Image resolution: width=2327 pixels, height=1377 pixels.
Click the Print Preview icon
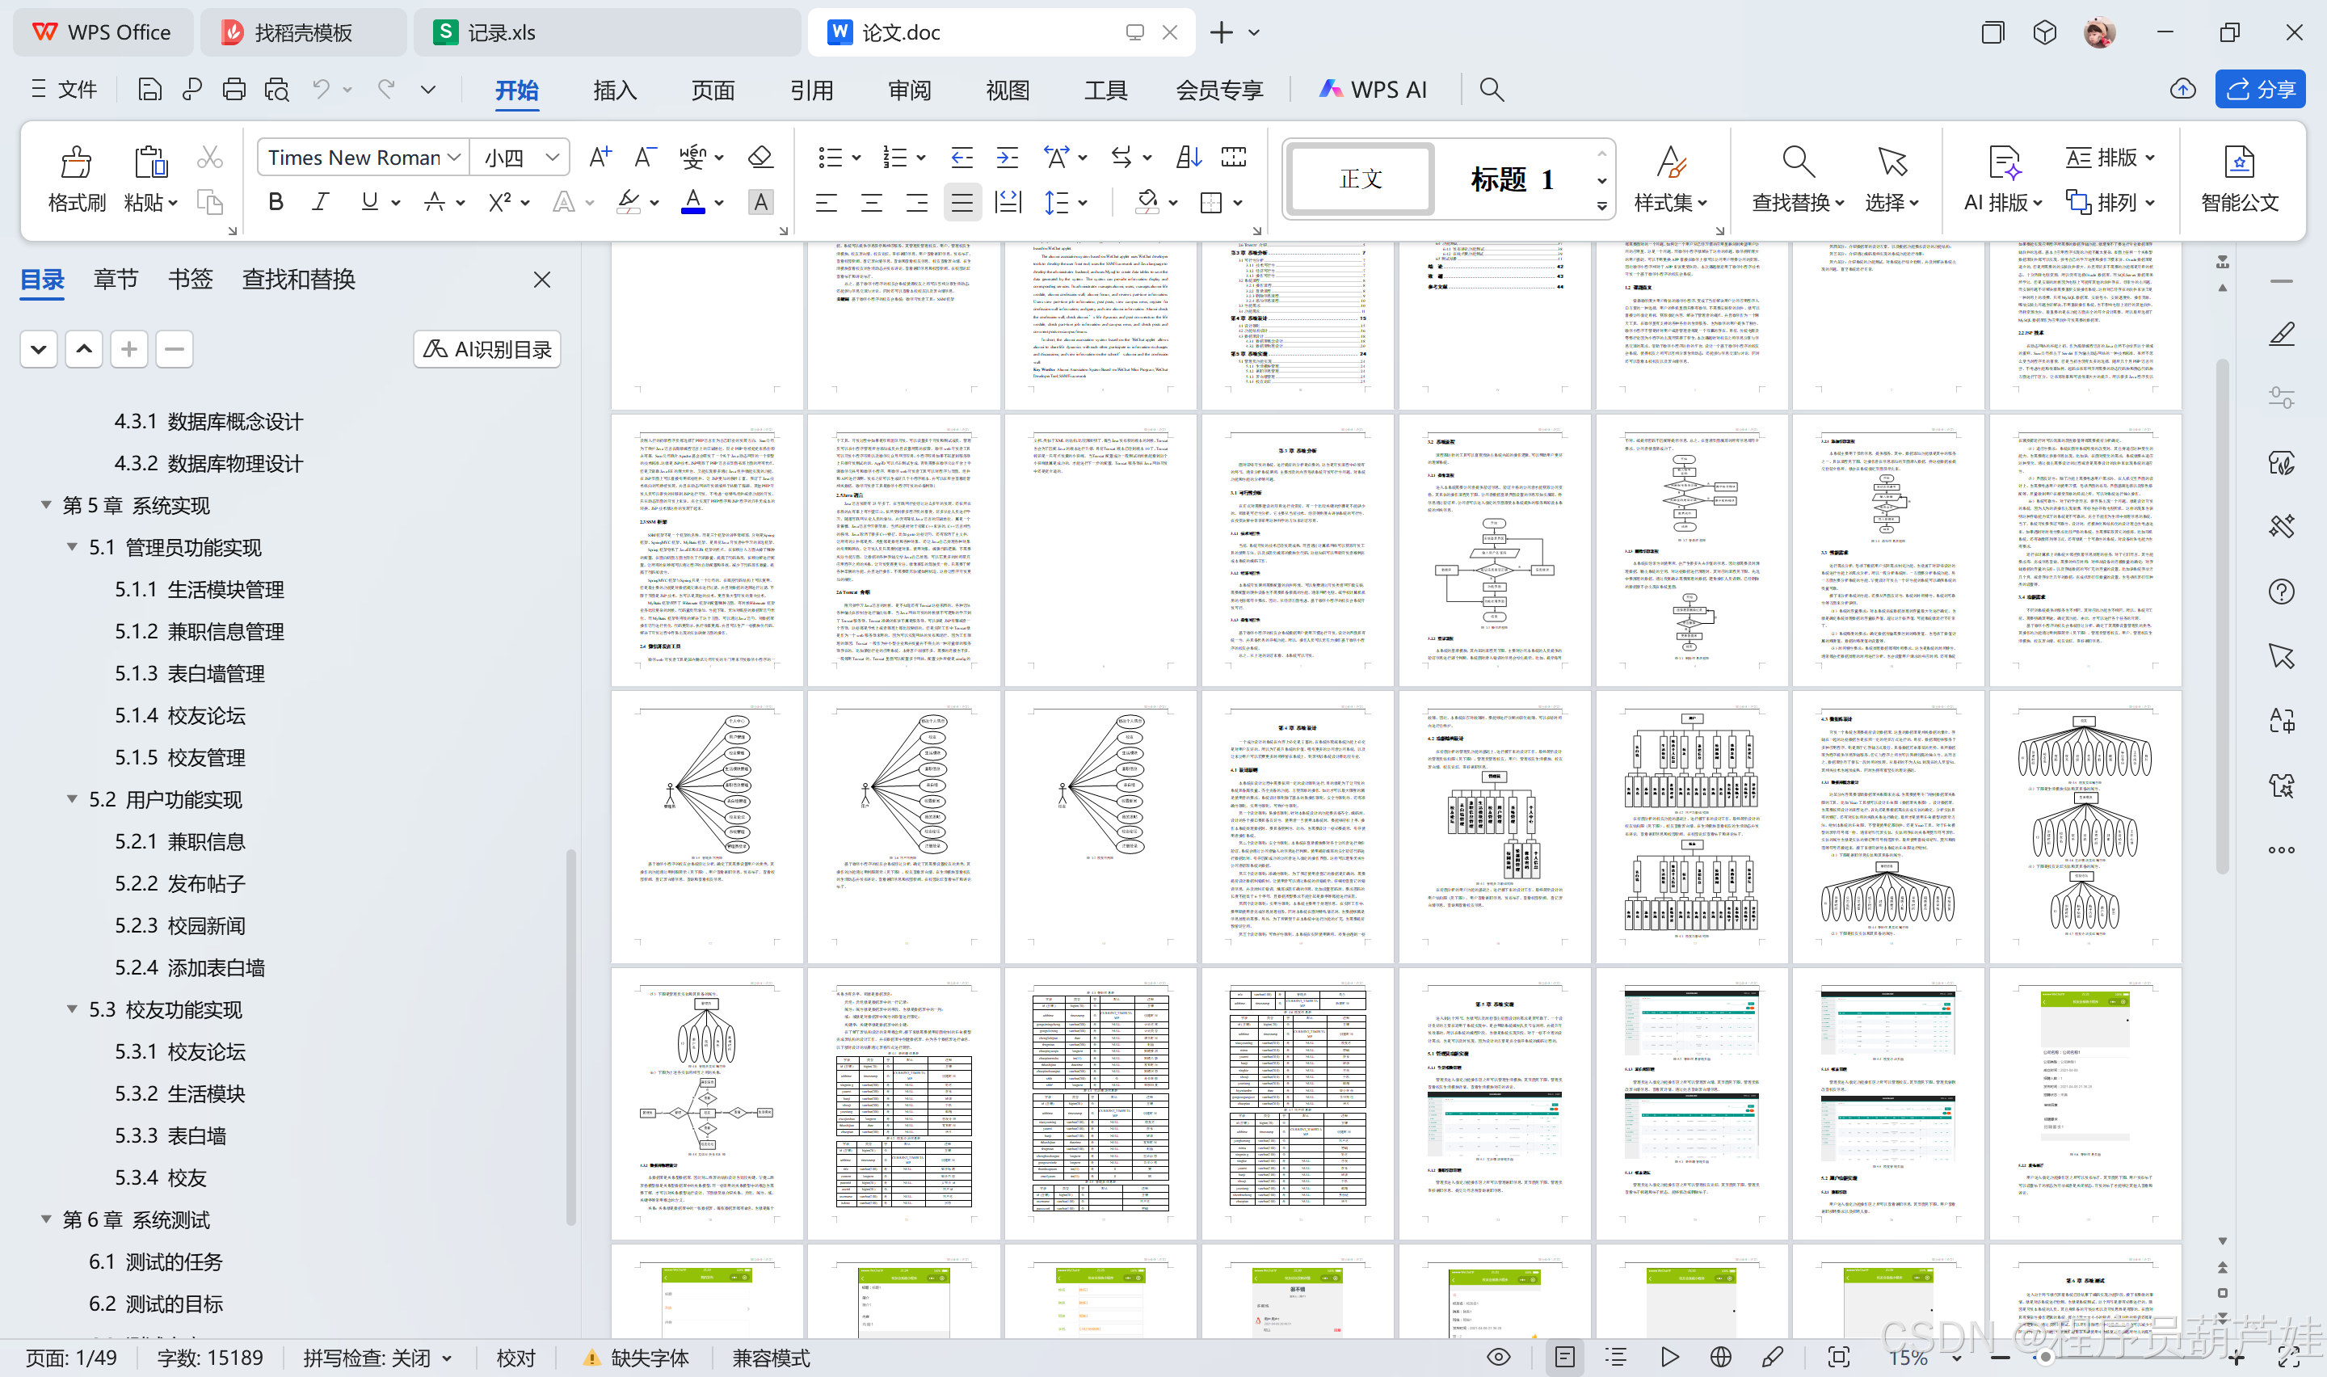276,89
